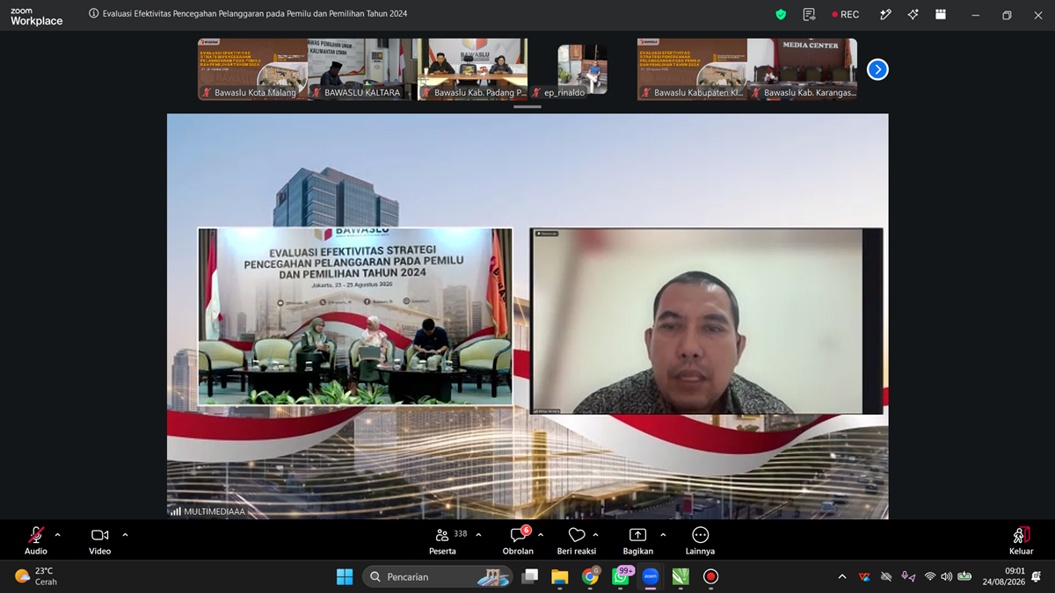Select Bawaslu Kabupaten Kl... thumbnail

(692, 69)
